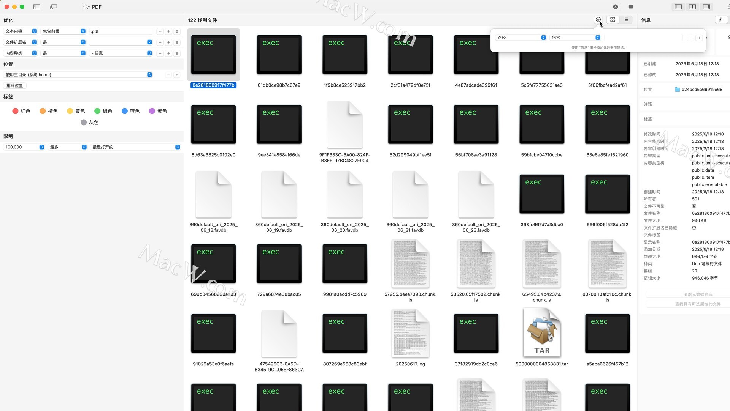Click the 946 KB file size value
This screenshot has height=411, width=730.
[699, 221]
